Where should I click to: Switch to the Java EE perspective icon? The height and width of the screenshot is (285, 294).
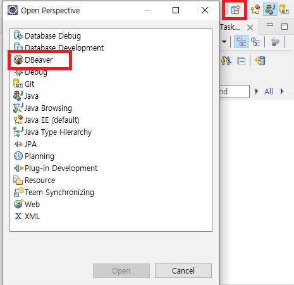255,9
